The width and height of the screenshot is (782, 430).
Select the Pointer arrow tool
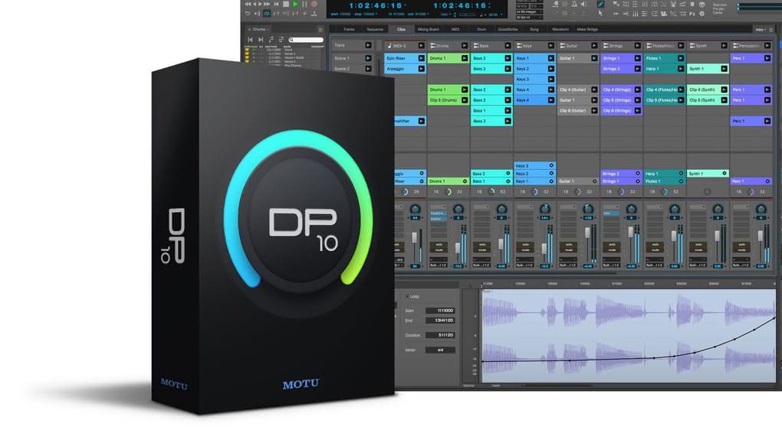pyautogui.click(x=601, y=14)
